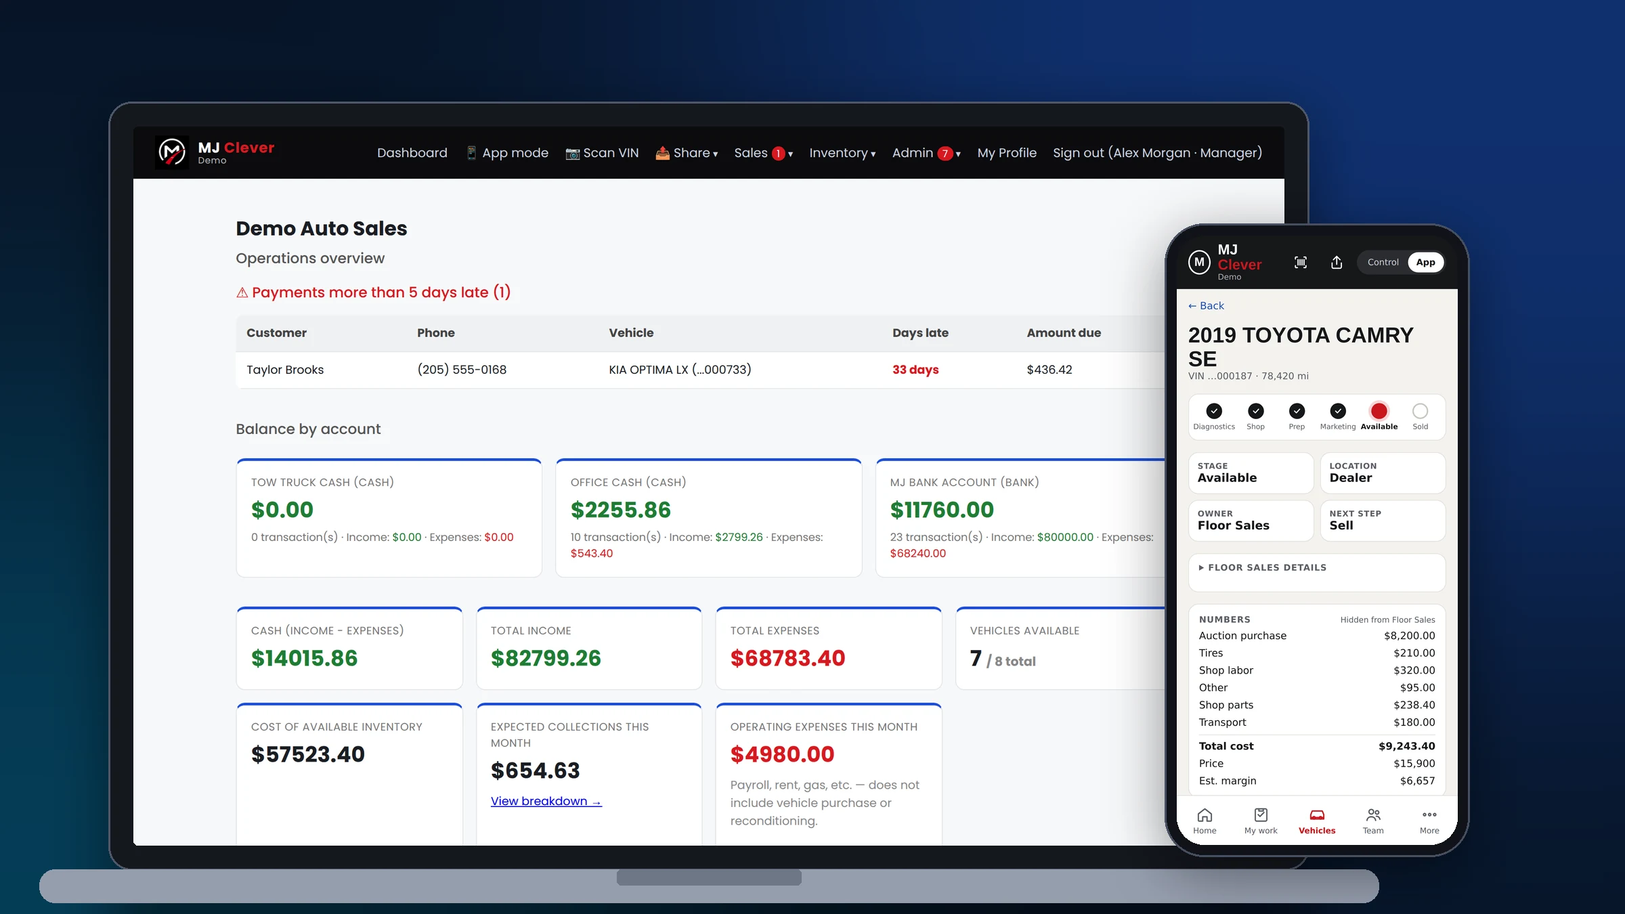Select the red Available stage dot
The height and width of the screenshot is (914, 1625).
1379,411
